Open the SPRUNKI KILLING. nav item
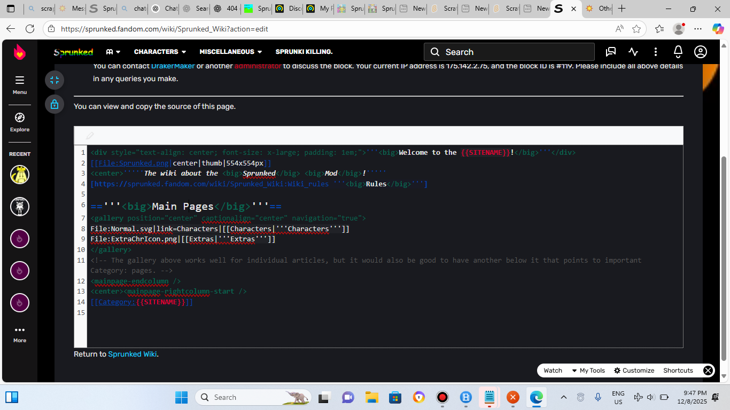 pos(304,52)
